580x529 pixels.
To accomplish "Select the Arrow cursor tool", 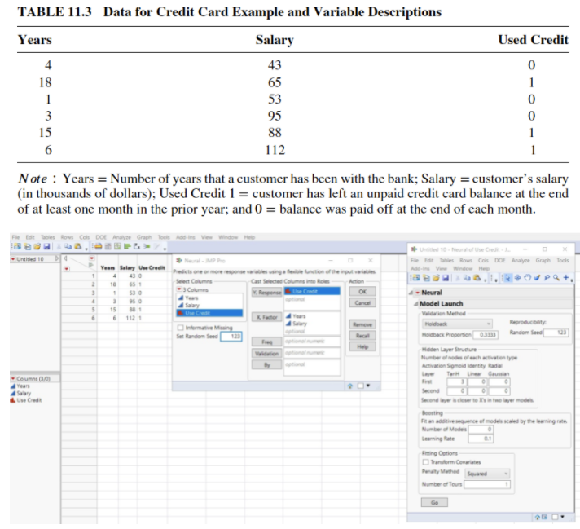I will (x=507, y=278).
